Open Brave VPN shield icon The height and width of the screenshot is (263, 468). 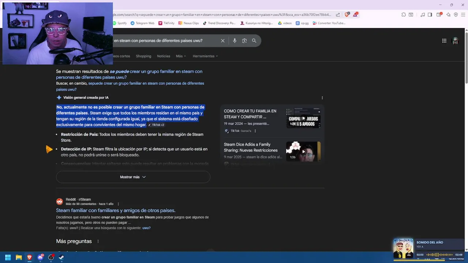tap(456, 15)
